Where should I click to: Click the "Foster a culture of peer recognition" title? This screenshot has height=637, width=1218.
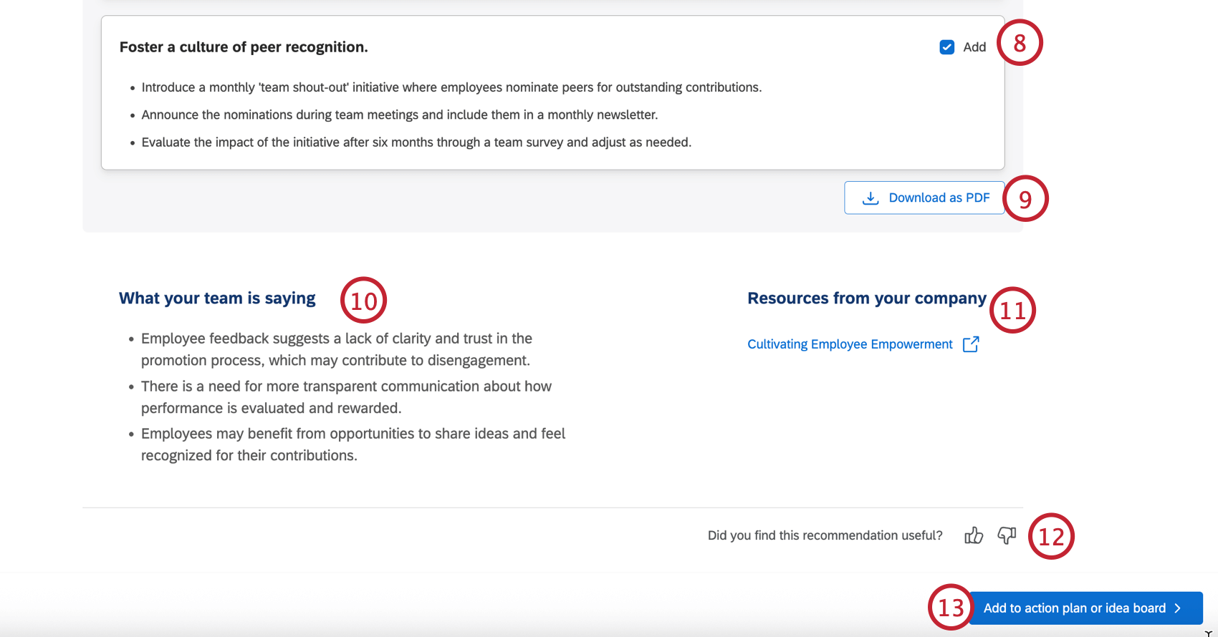click(x=244, y=47)
